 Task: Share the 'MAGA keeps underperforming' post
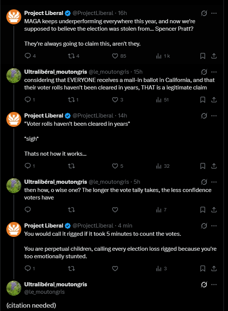[214, 56]
